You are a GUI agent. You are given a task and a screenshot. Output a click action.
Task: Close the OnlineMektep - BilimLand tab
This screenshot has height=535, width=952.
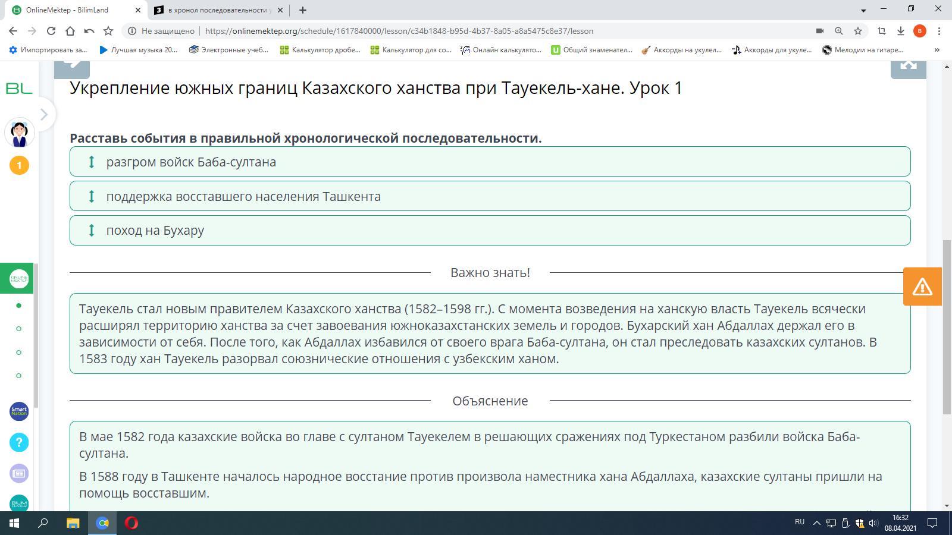(x=138, y=10)
